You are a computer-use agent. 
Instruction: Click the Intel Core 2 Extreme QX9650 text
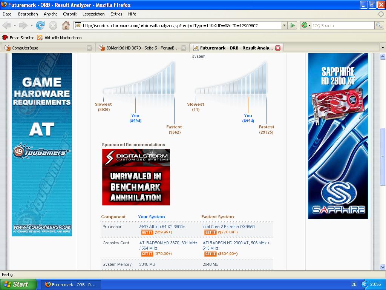pos(228,227)
